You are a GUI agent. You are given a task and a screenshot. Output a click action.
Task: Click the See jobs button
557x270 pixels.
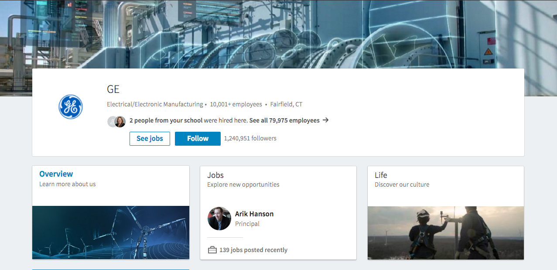pos(150,139)
